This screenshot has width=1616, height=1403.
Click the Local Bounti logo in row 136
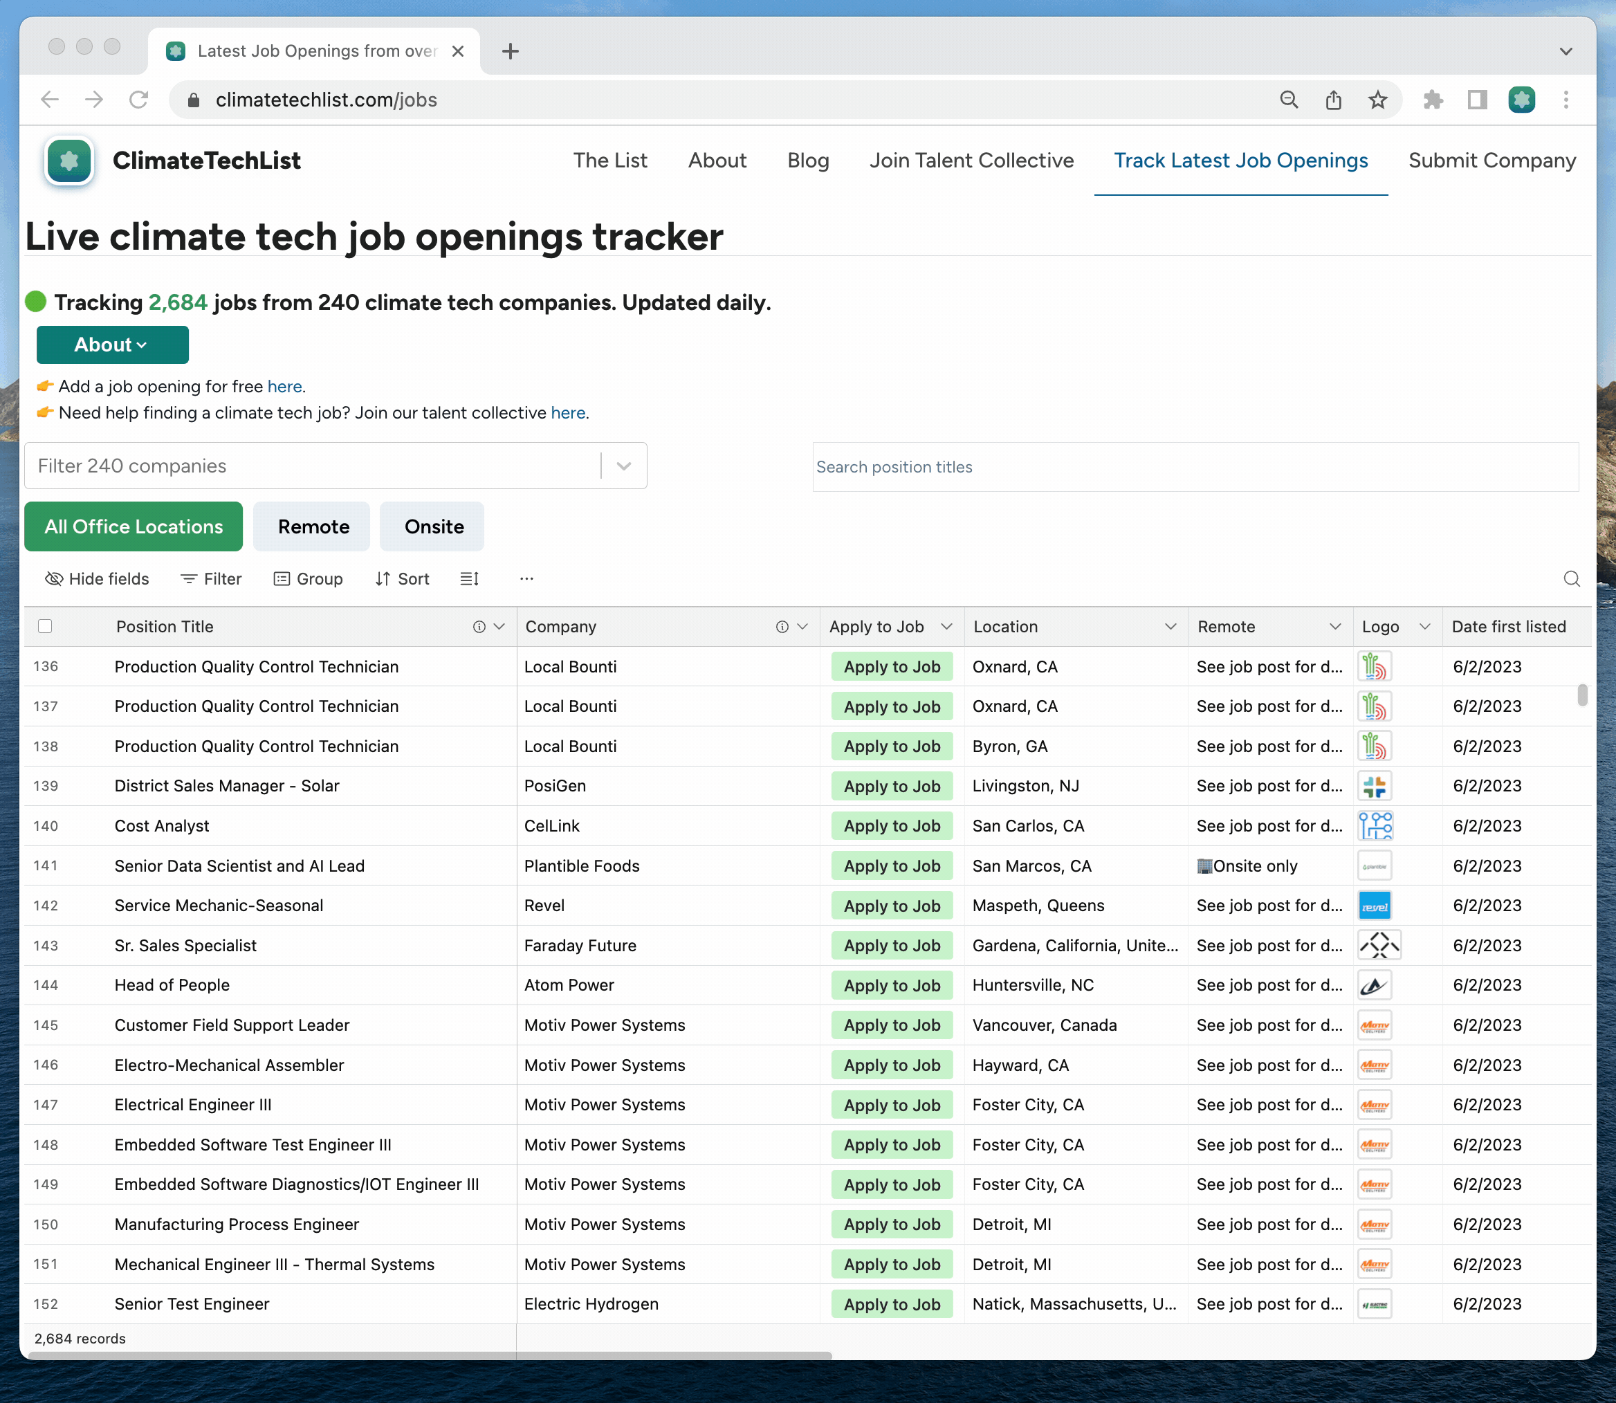pos(1375,667)
